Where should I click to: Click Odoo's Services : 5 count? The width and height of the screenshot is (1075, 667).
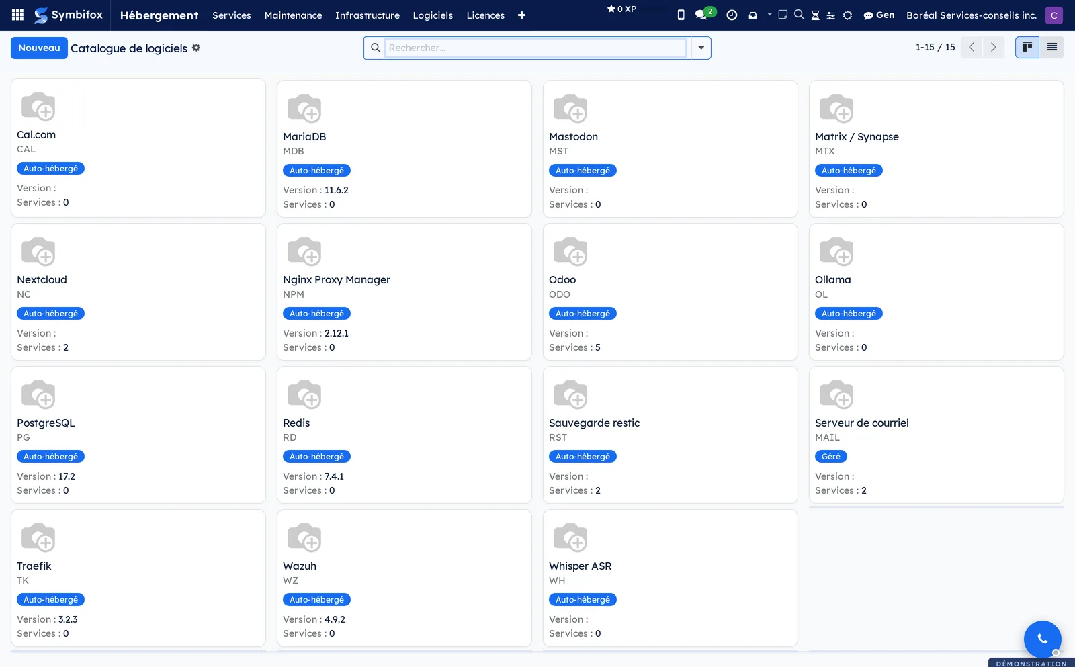click(x=574, y=347)
